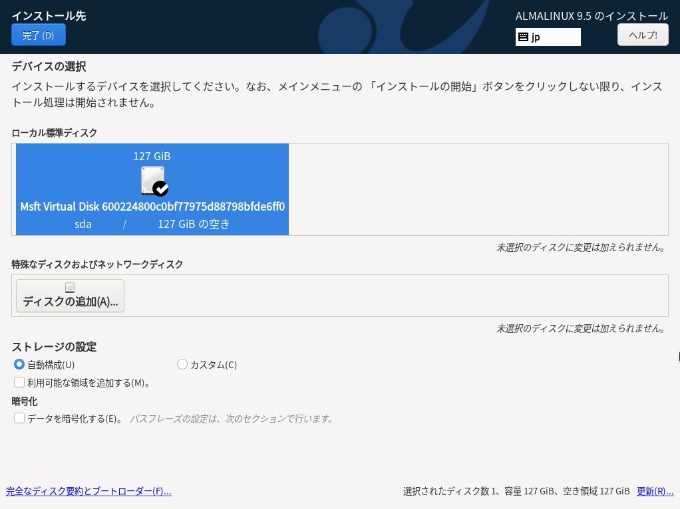Click the 暗号化 heading

tap(24, 401)
